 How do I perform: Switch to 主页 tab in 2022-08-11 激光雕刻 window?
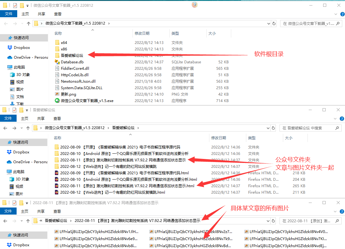pyautogui.click(x=25, y=211)
